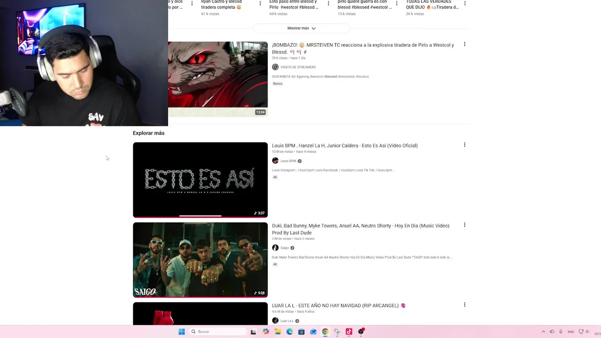Open OBS Studio from the taskbar
601x338 pixels.
point(361,332)
